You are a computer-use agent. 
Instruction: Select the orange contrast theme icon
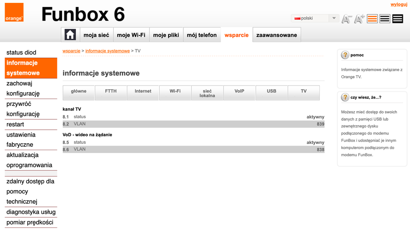coord(372,19)
